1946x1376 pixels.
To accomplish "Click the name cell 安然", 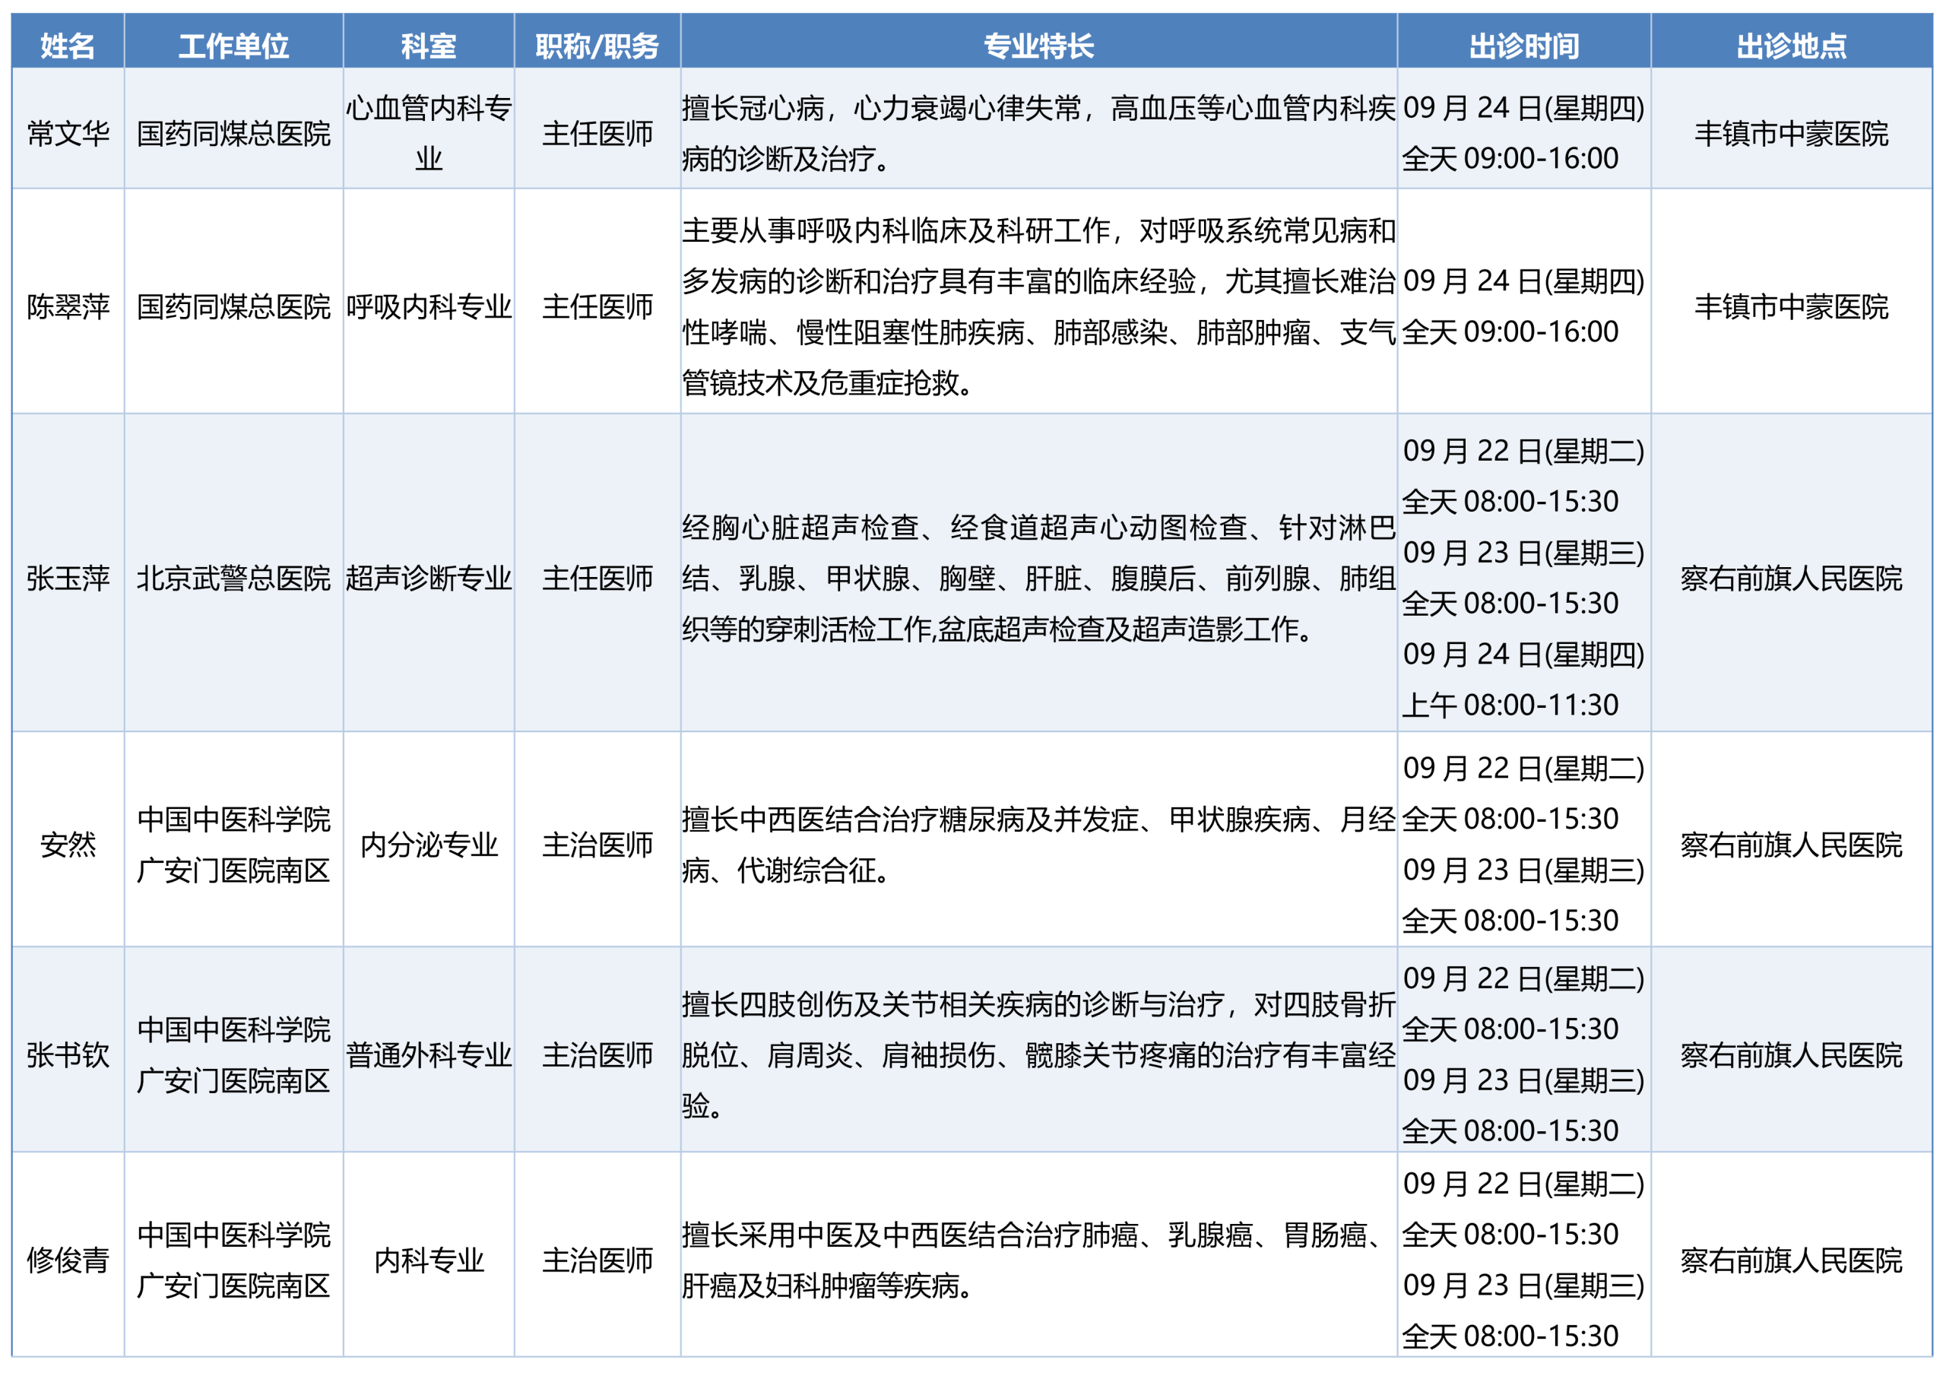I will (x=68, y=845).
